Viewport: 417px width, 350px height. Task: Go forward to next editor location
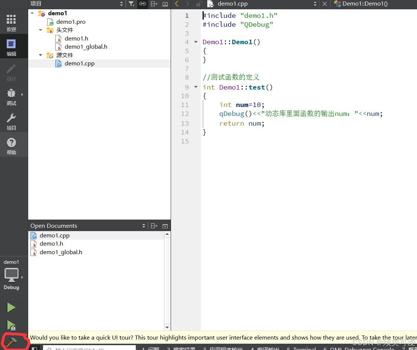click(x=187, y=4)
